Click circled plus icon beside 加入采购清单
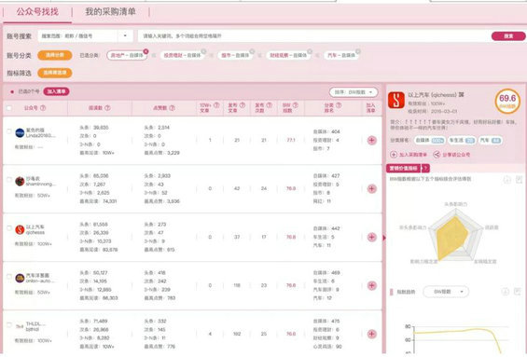 click(394, 155)
